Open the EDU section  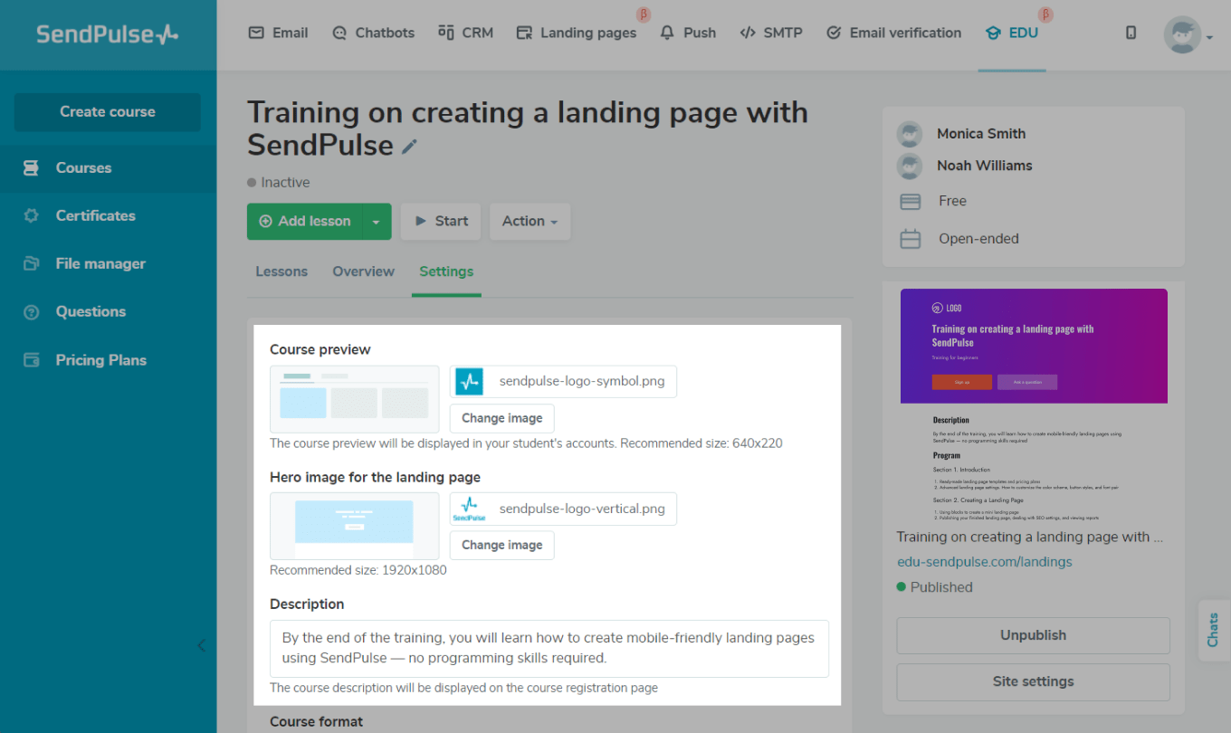[1012, 33]
